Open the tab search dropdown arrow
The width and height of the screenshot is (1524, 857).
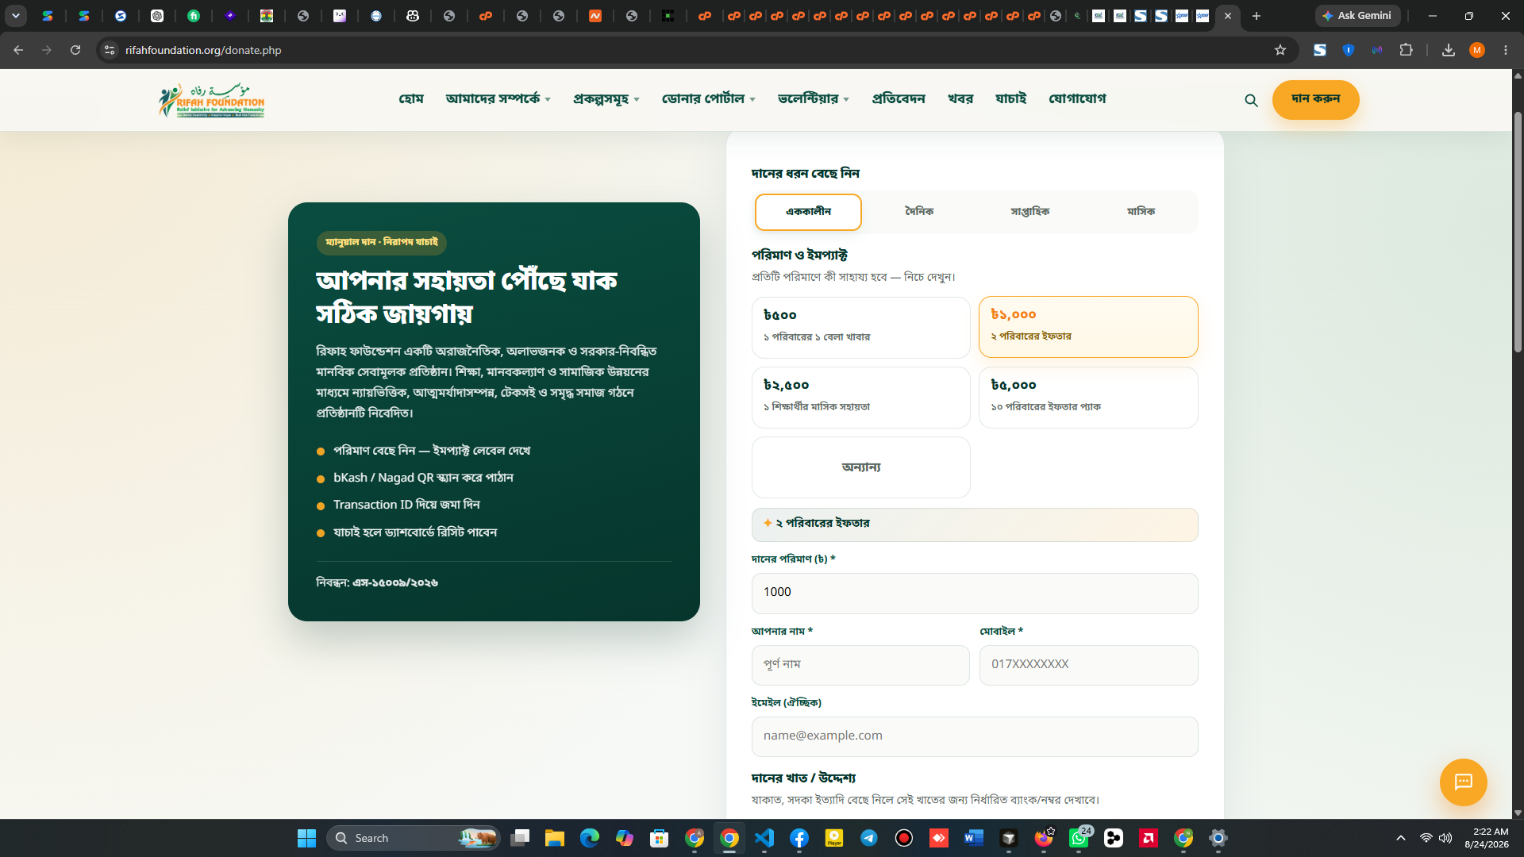click(15, 16)
